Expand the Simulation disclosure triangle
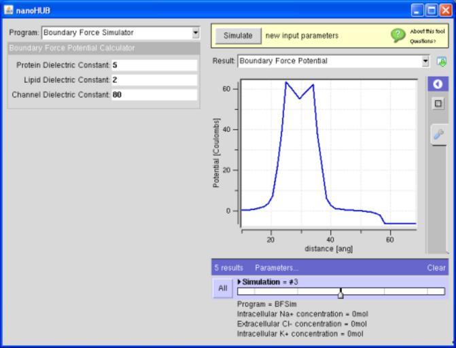Screen dimensions: 456x348 point(239,281)
